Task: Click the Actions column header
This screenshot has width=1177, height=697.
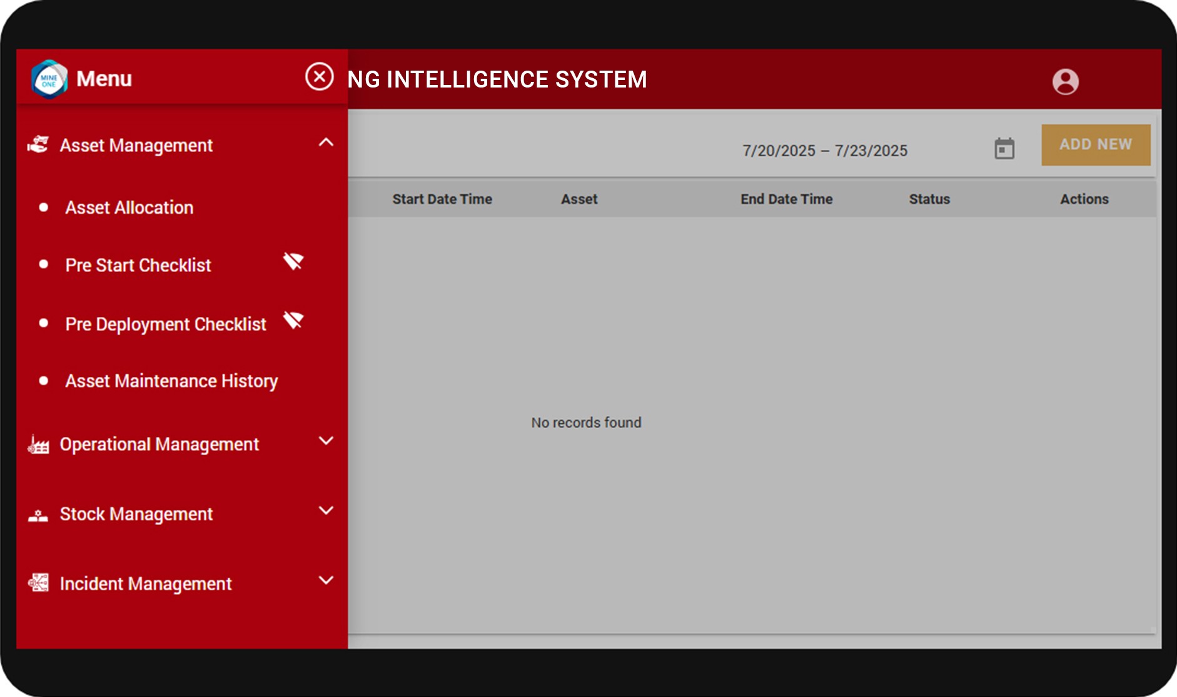Action: pyautogui.click(x=1084, y=199)
